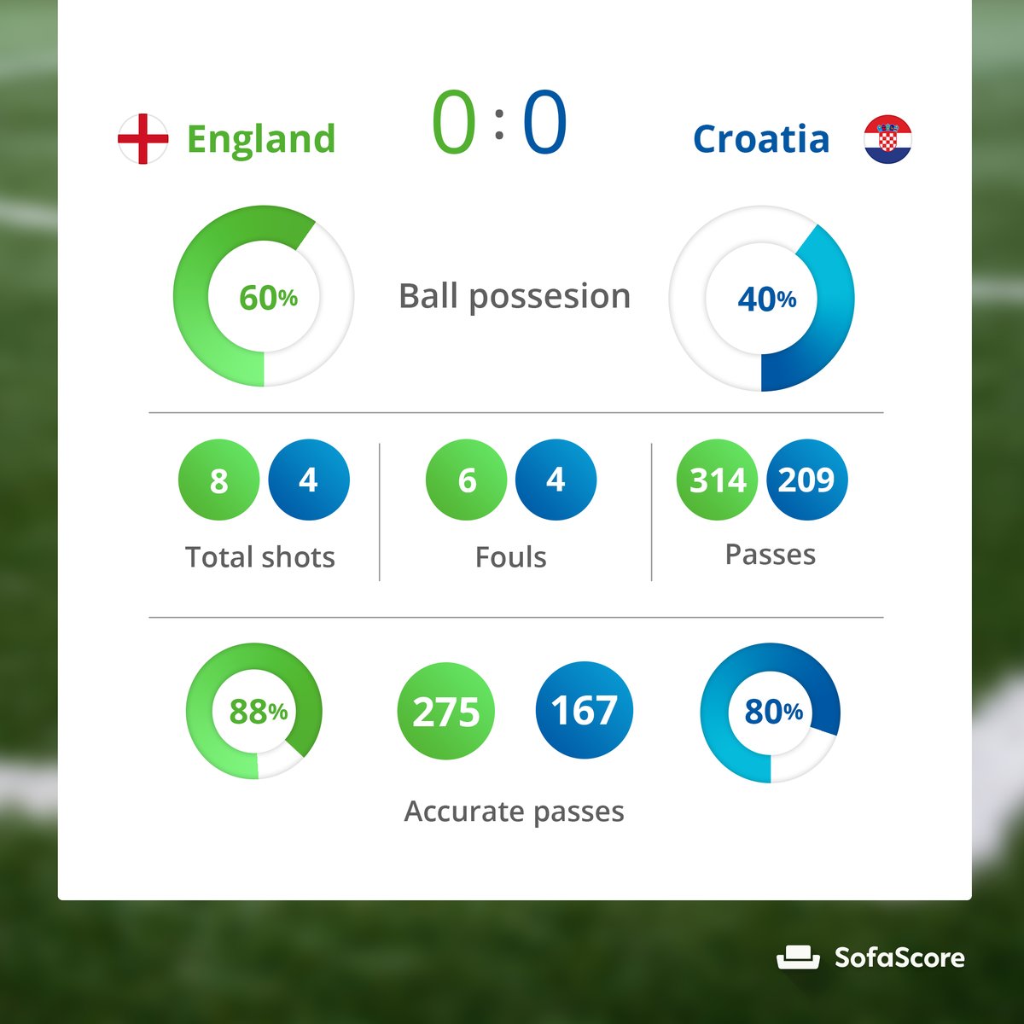Image resolution: width=1024 pixels, height=1024 pixels.
Task: Click Croatia's 40% possession ring
Action: pos(762,299)
